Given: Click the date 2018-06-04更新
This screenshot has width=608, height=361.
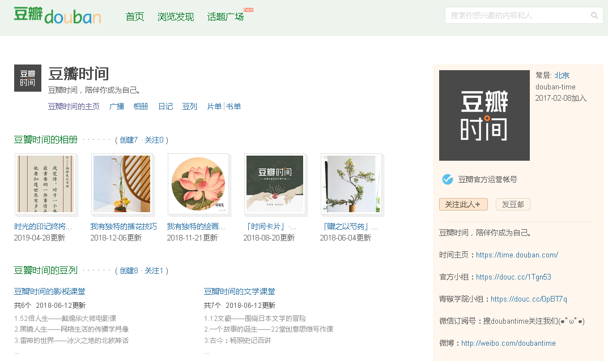Looking at the screenshot, I should coord(346,238).
